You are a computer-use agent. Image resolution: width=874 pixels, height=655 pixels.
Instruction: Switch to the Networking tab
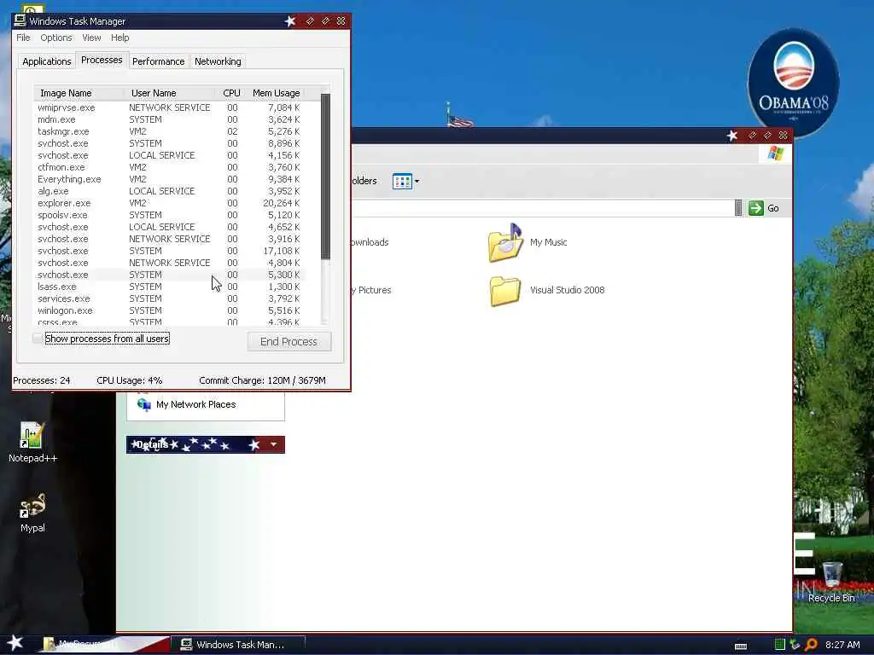pyautogui.click(x=218, y=61)
